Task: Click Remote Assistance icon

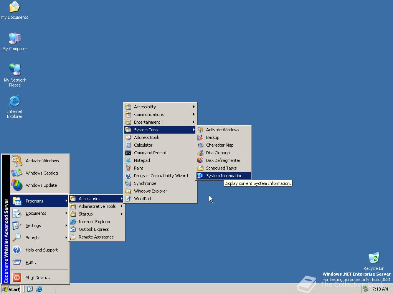Action: tap(73, 237)
